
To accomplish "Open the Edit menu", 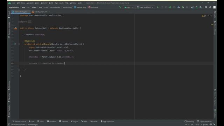I will point(18,3).
